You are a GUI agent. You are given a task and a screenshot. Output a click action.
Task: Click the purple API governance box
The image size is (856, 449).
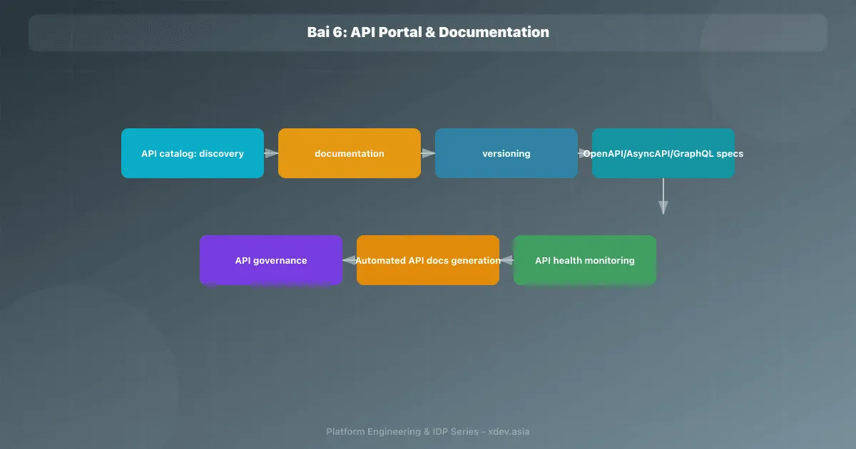coord(271,260)
